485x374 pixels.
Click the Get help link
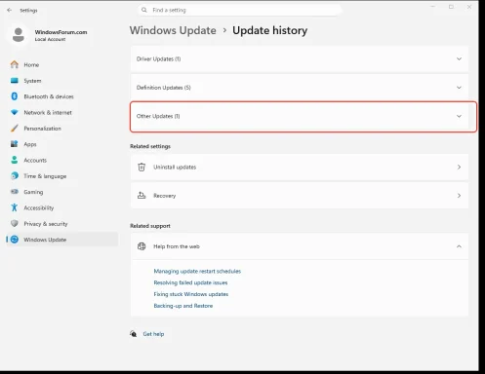pyautogui.click(x=153, y=334)
